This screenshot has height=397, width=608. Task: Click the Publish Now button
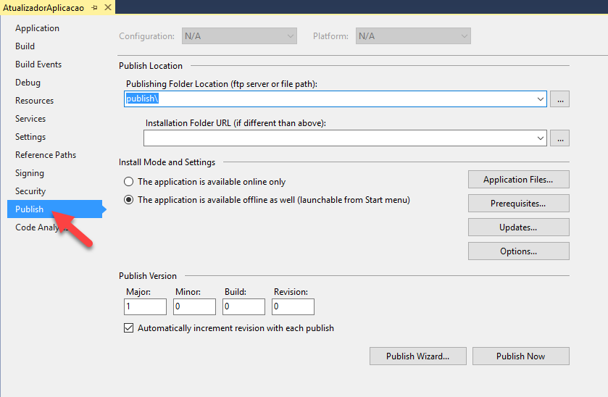521,356
